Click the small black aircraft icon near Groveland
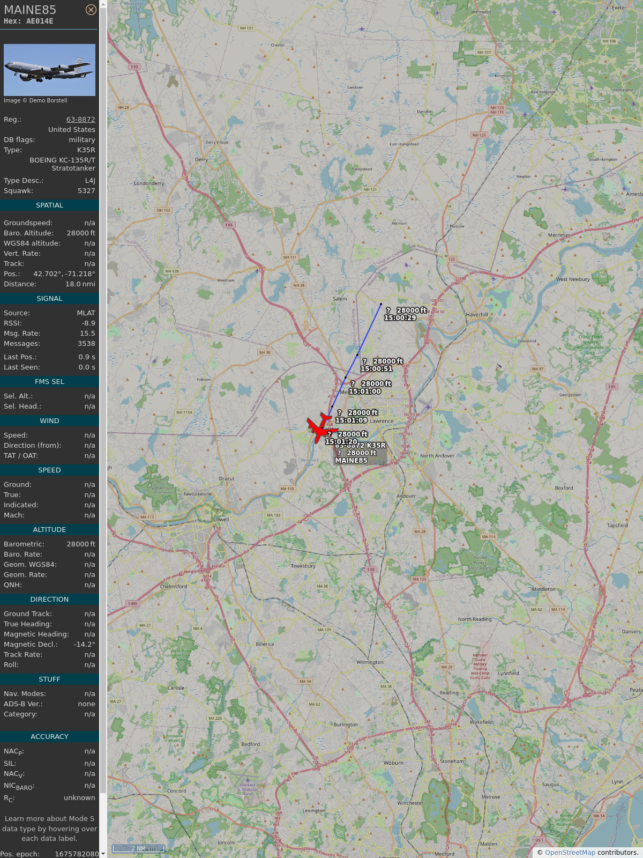This screenshot has width=643, height=858. click(x=498, y=367)
